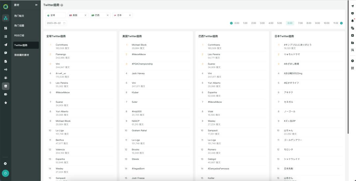The width and height of the screenshot is (356, 181).
Task: Open the search list icon in right toolbar
Action: coord(352,50)
